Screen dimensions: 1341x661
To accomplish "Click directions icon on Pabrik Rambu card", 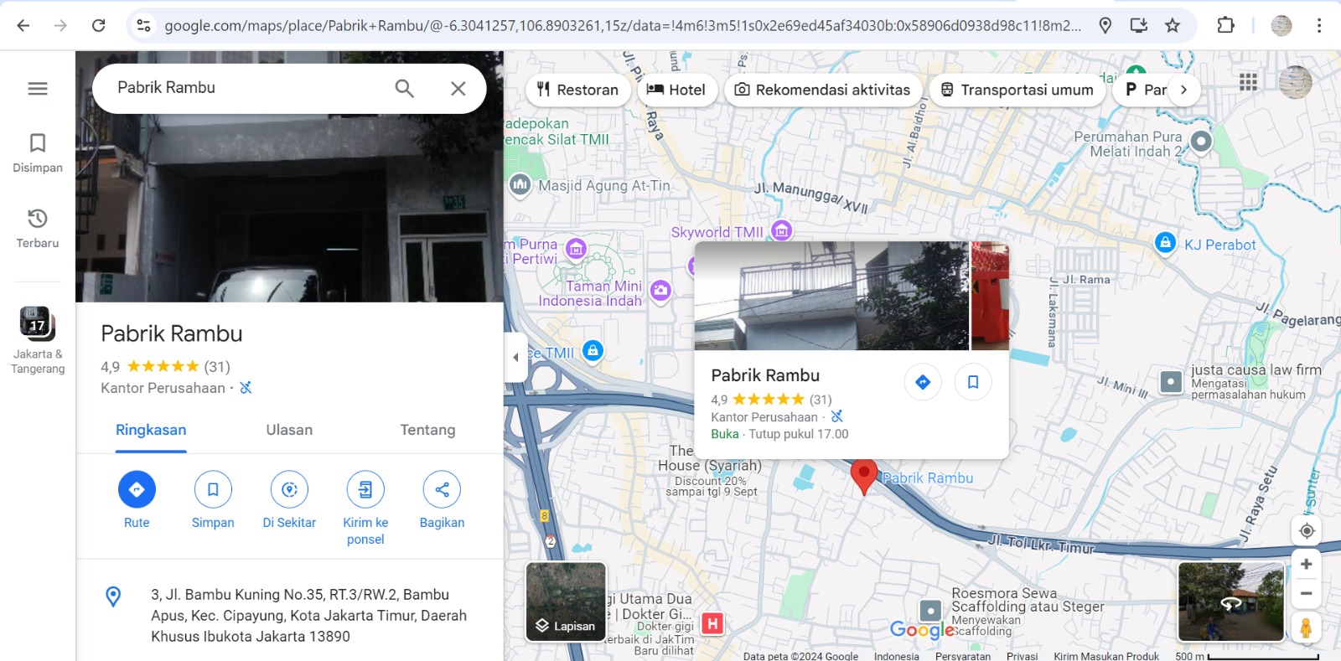I will tap(923, 382).
